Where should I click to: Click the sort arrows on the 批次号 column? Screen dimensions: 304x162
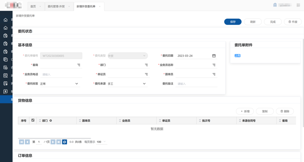click(200, 121)
